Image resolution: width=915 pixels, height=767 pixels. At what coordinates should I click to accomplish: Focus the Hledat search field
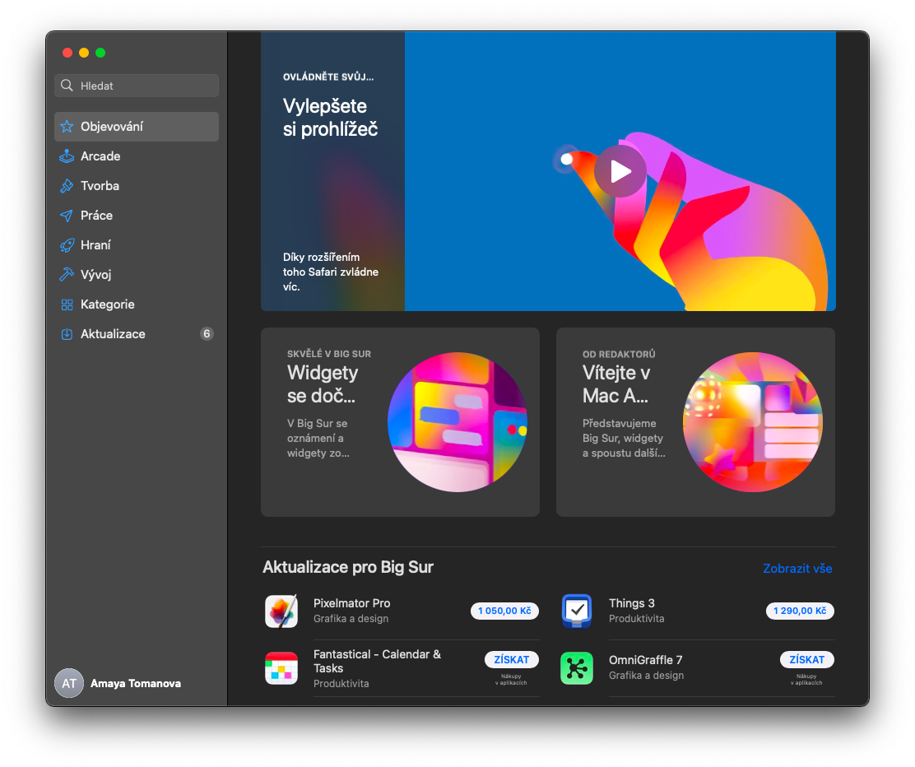(137, 86)
